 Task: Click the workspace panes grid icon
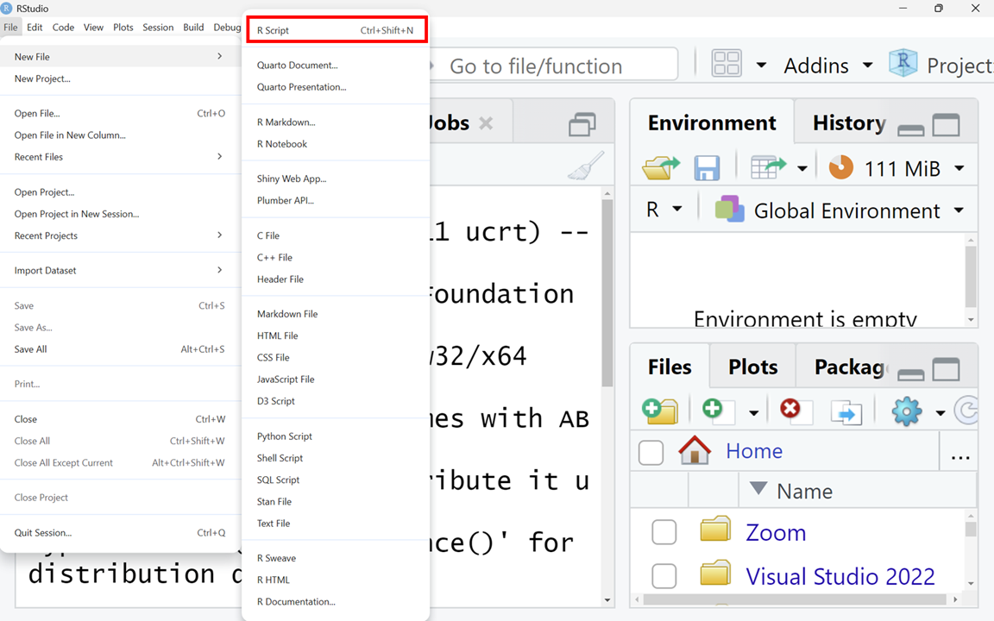[x=727, y=66]
